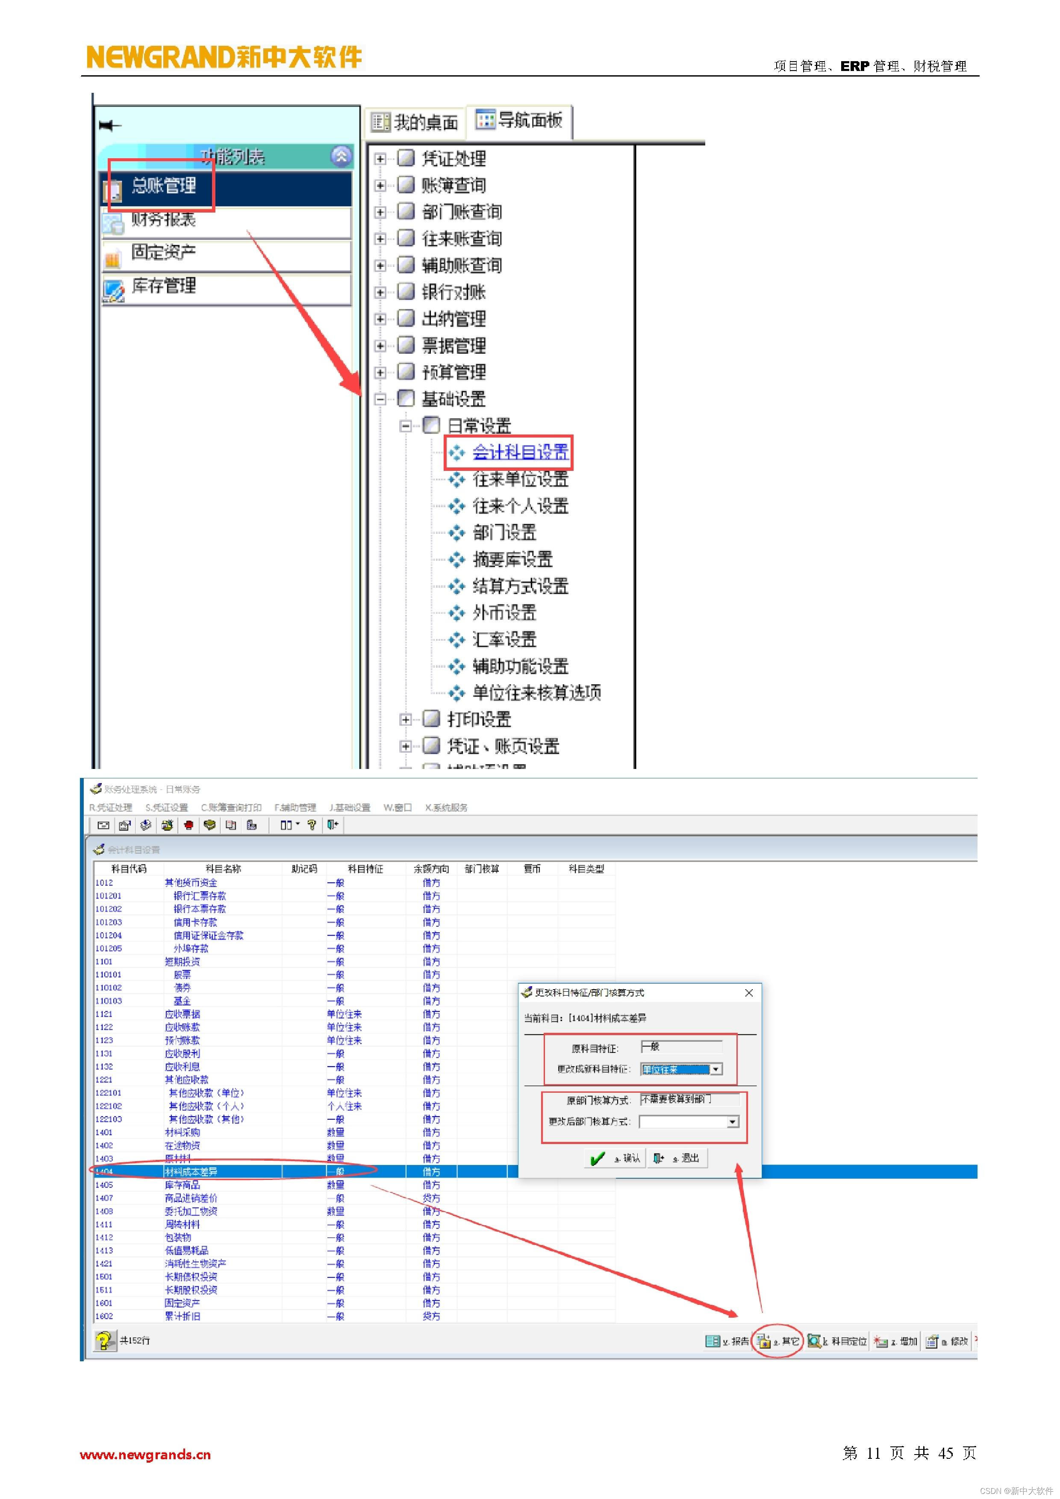The width and height of the screenshot is (1060, 1499).
Task: Click the 增加 add icon button
Action: 881,1341
